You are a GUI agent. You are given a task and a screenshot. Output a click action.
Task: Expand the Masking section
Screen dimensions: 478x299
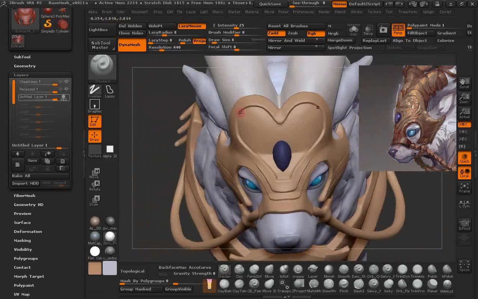pyautogui.click(x=22, y=240)
